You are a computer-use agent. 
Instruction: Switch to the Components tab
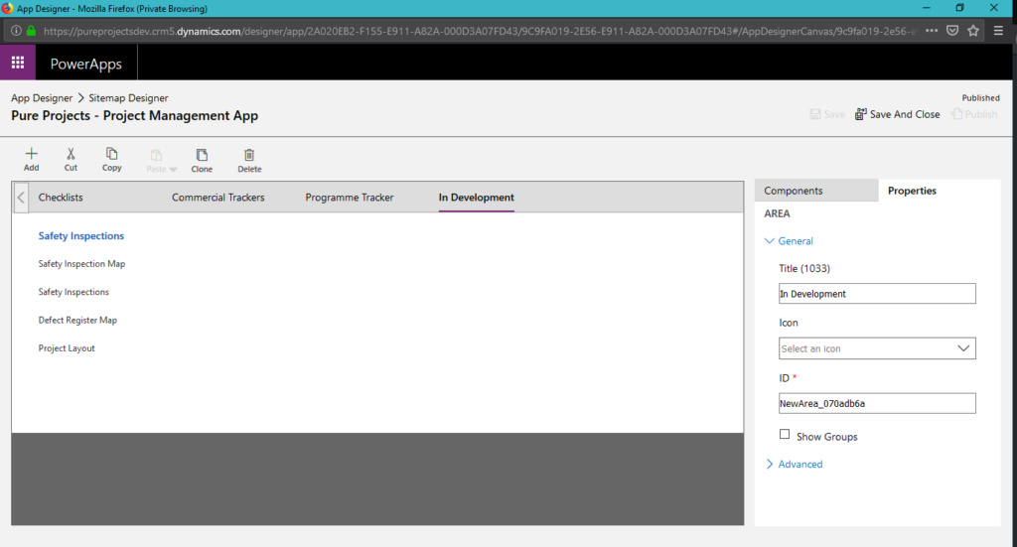[816, 191]
